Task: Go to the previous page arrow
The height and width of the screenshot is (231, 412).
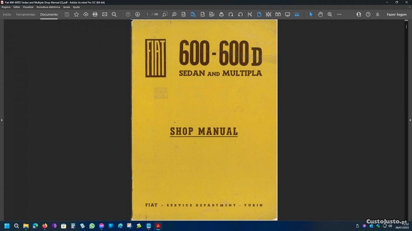Action: click(128, 14)
